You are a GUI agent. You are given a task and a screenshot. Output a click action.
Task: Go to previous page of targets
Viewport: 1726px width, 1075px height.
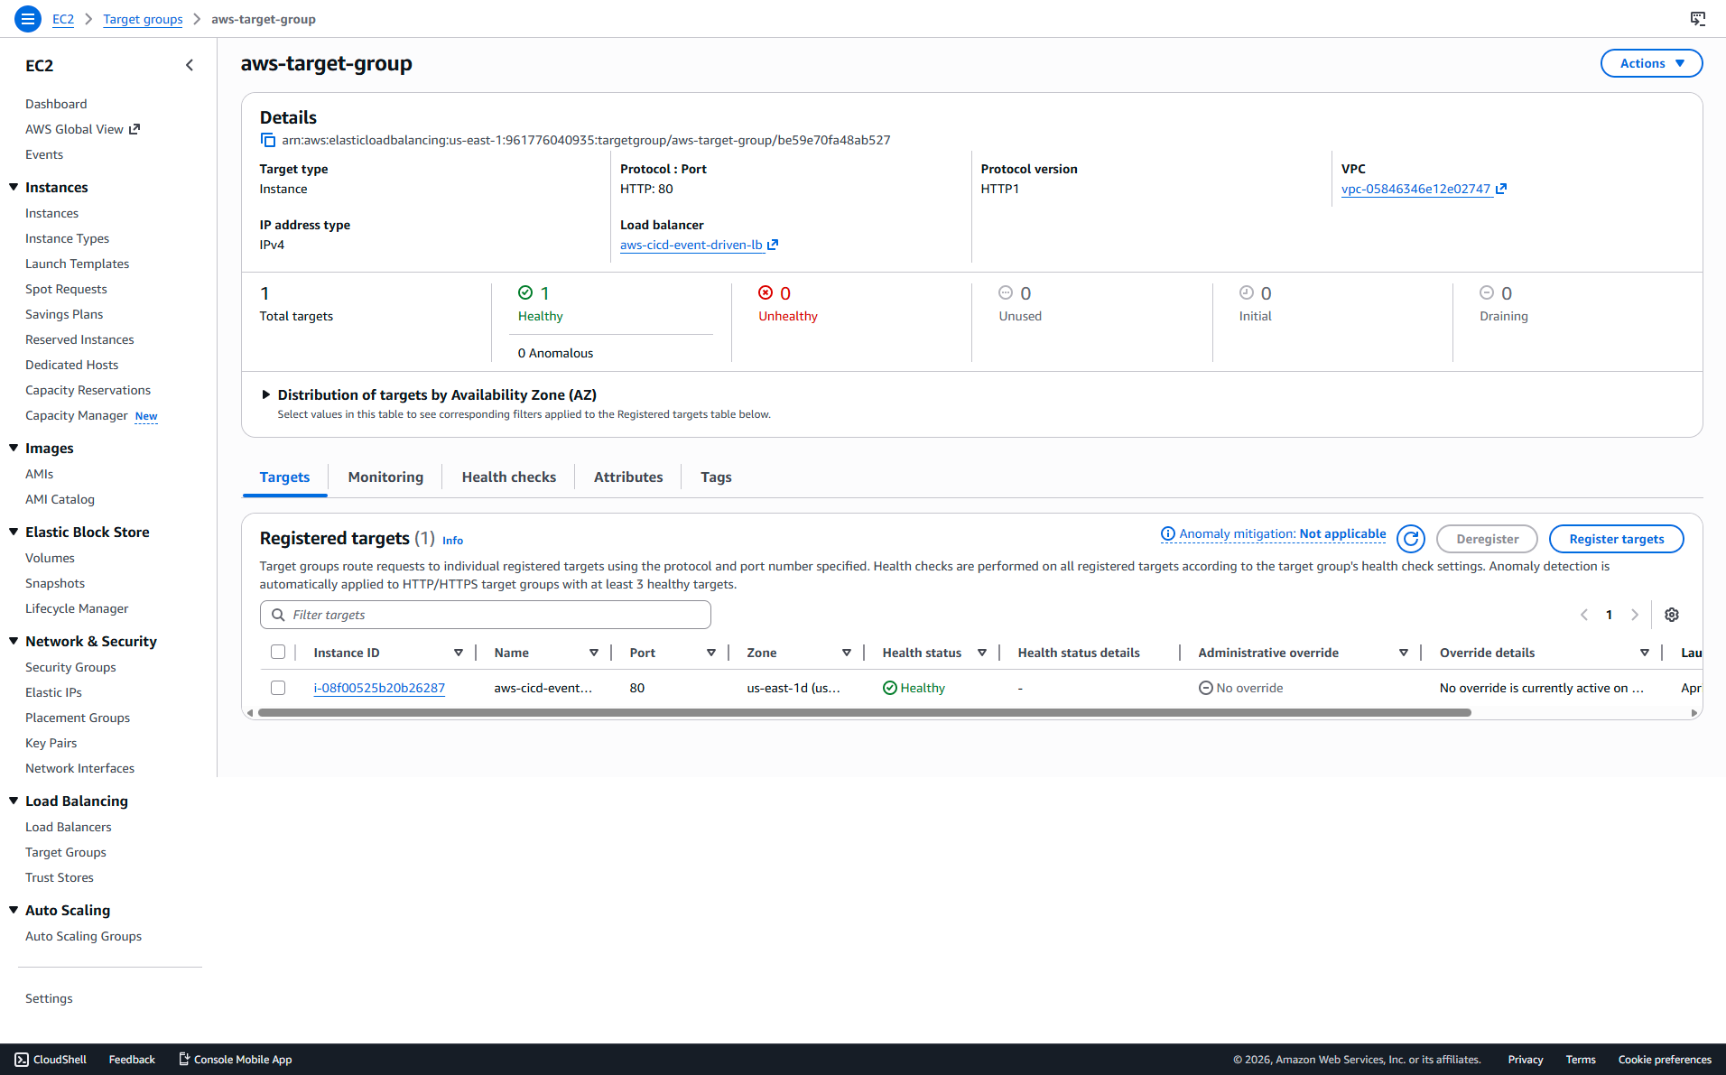tap(1584, 615)
